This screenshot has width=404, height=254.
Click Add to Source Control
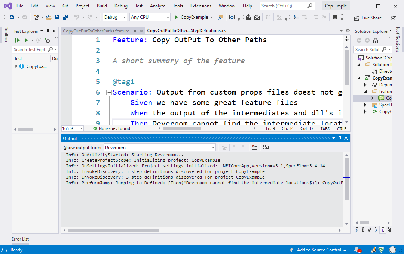[318, 250]
